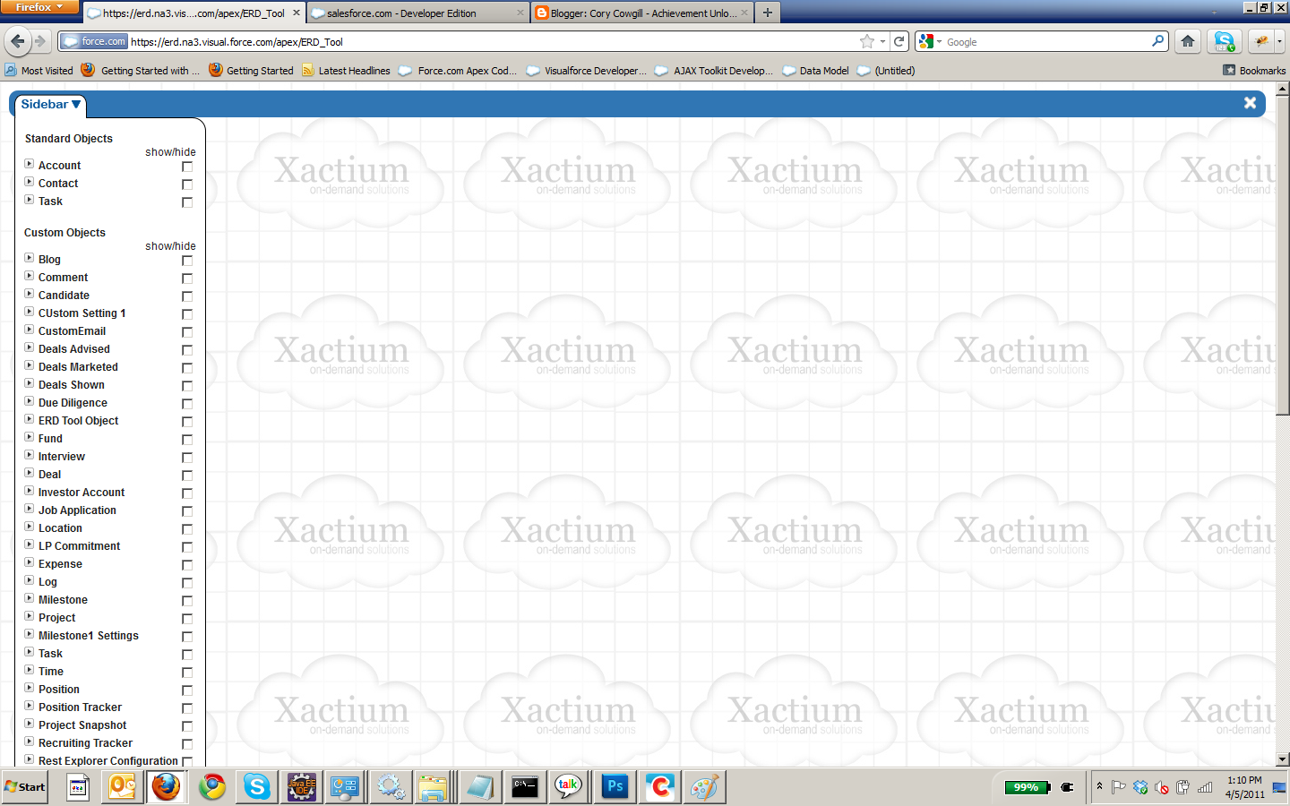Open the command prompt taskbar icon
This screenshot has height=806, width=1290.
tap(524, 787)
